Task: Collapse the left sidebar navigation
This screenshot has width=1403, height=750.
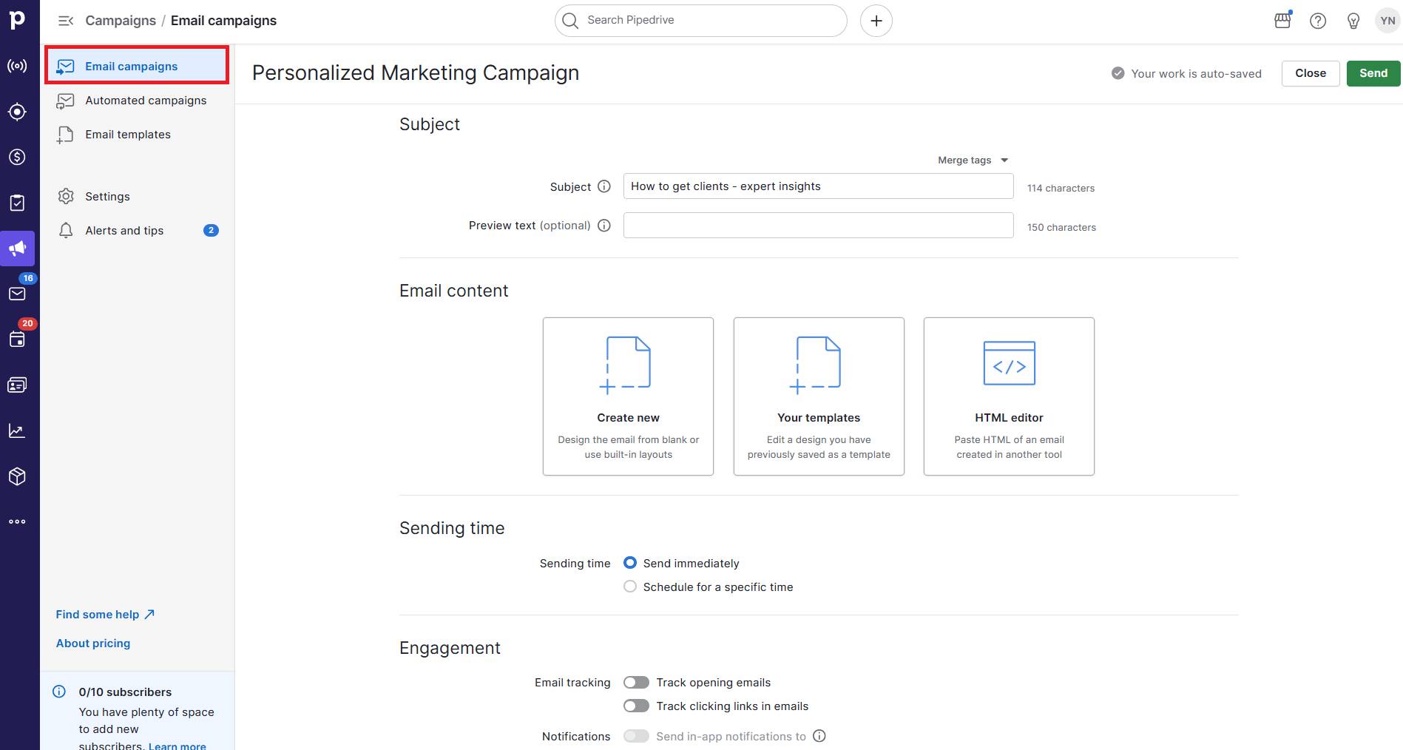Action: pyautogui.click(x=66, y=20)
